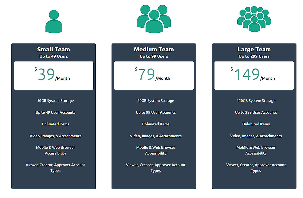Choose the $149/Month price box
The width and height of the screenshot is (303, 198).
tap(254, 76)
